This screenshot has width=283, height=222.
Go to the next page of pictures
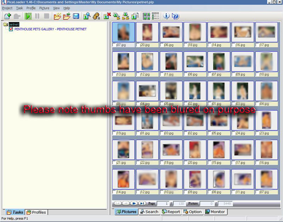(134, 204)
